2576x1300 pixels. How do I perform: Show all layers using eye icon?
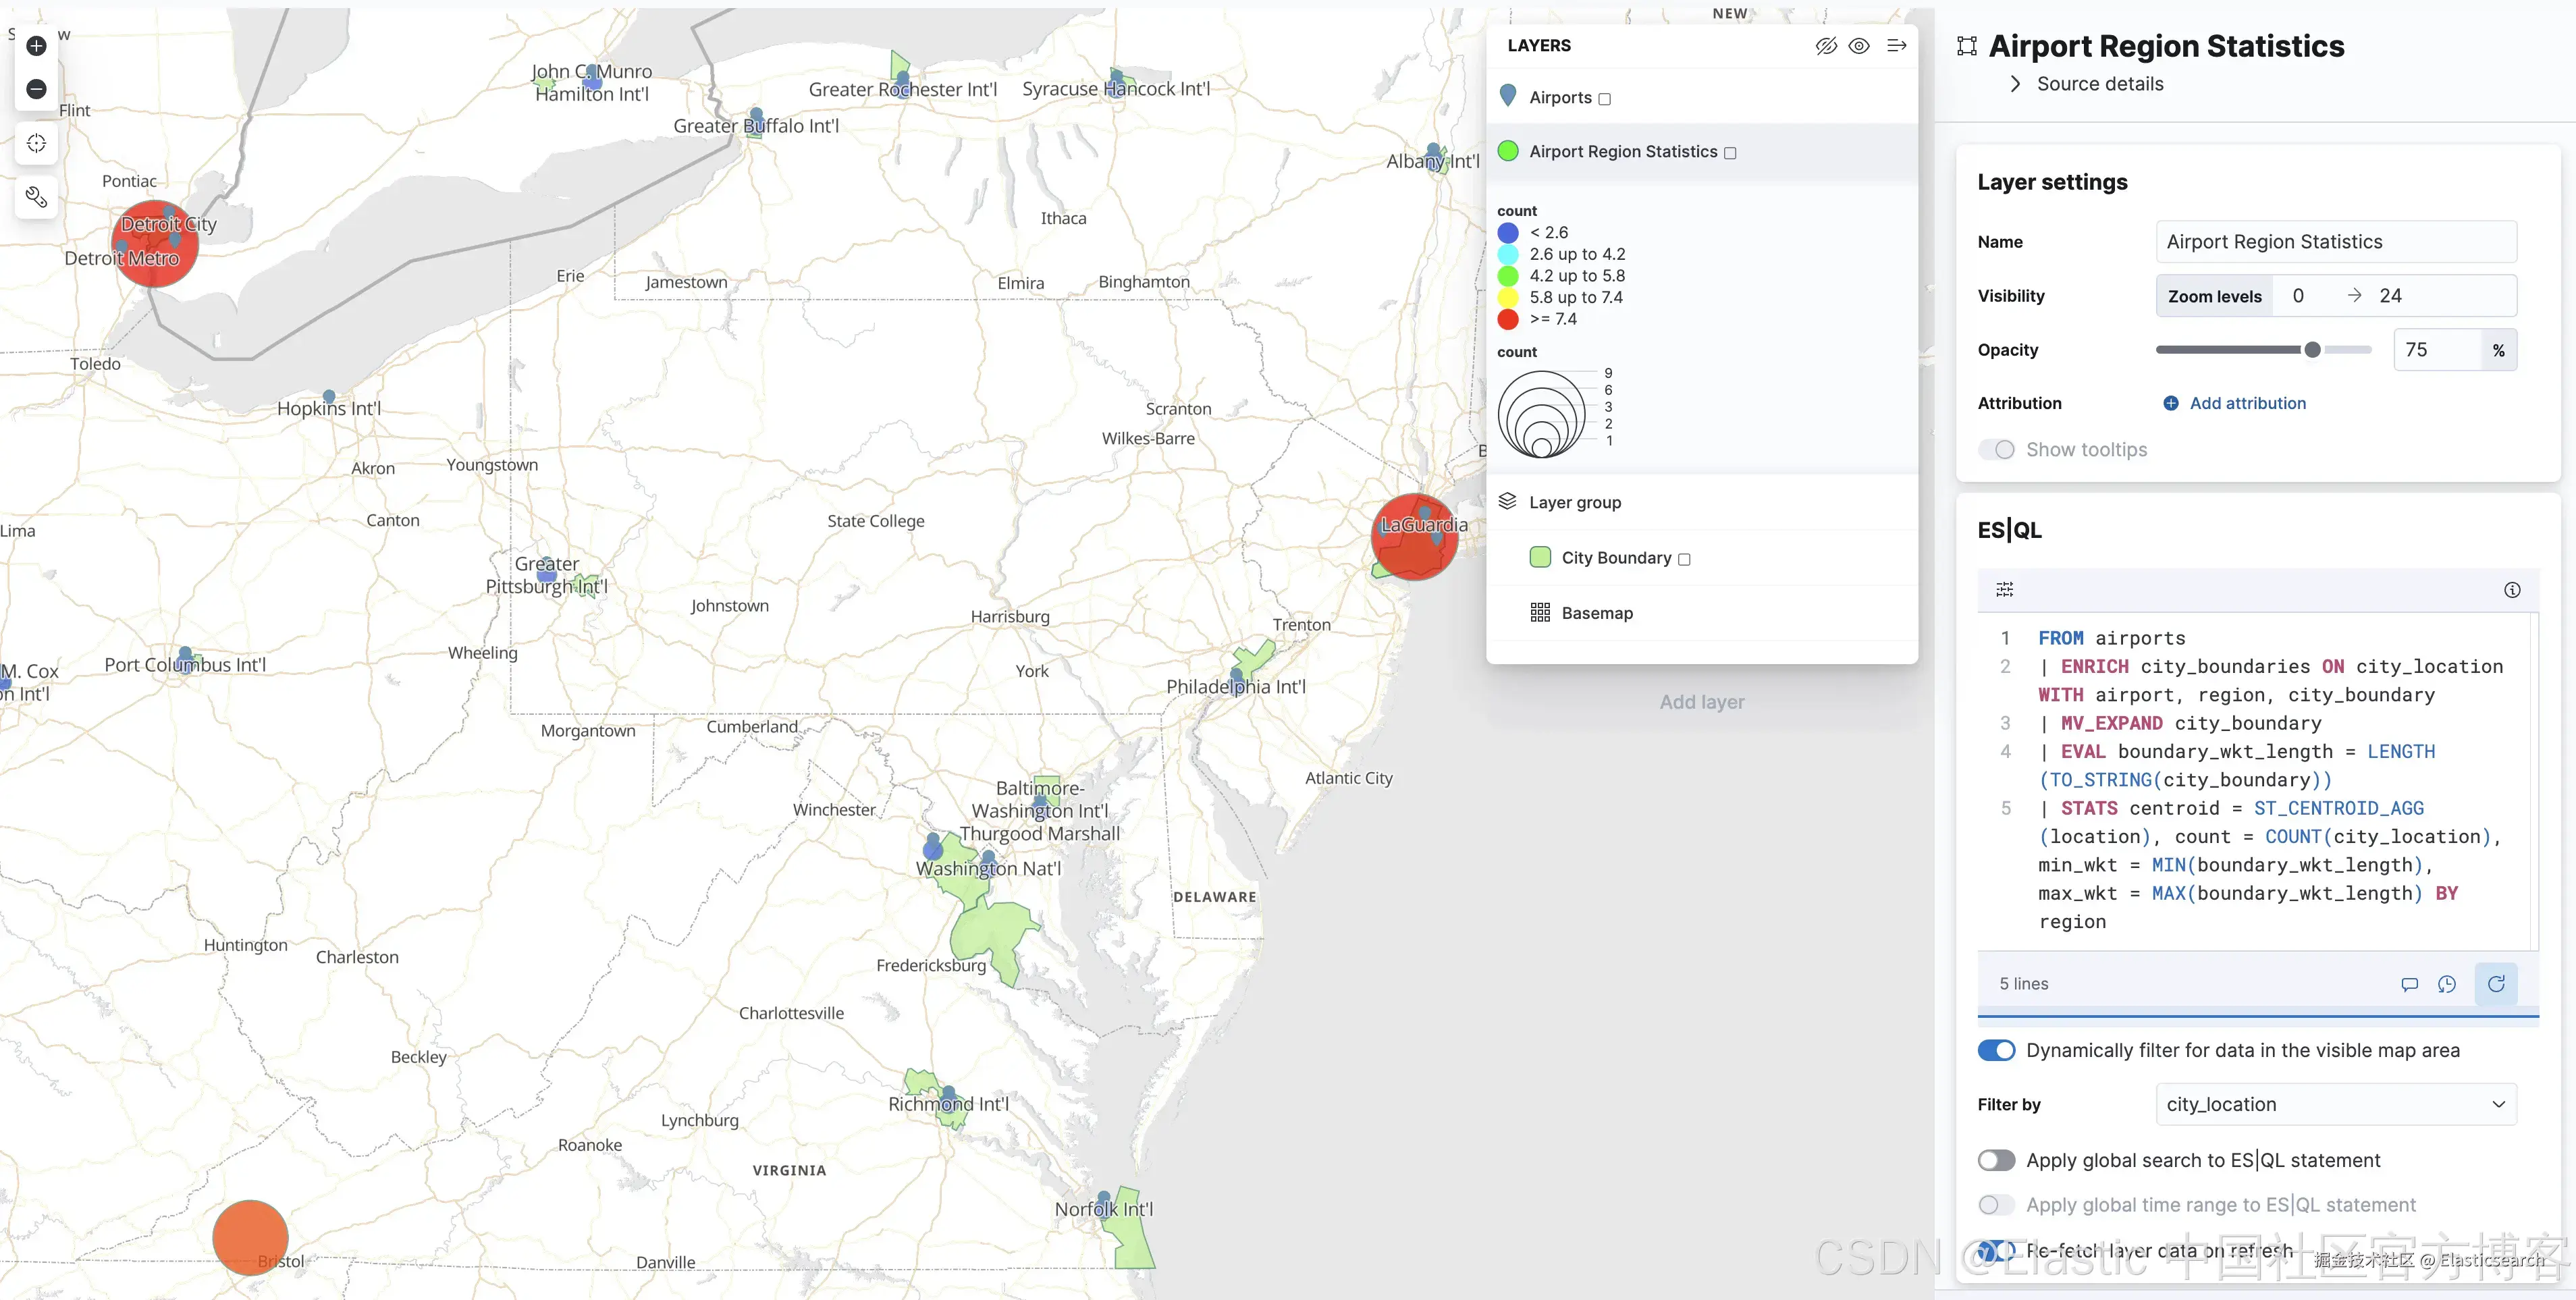1859,46
